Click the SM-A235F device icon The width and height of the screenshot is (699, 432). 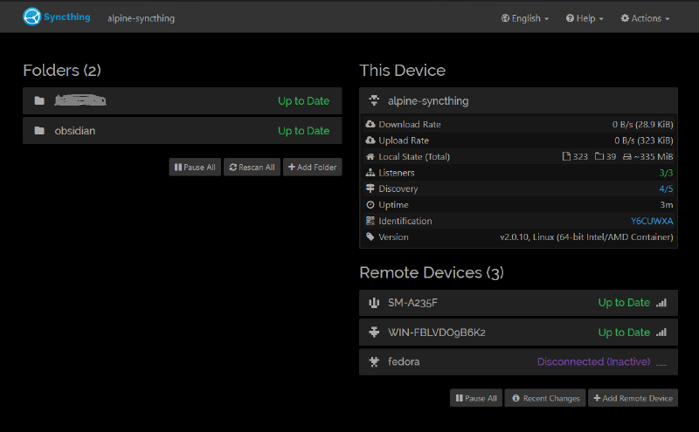pyautogui.click(x=374, y=303)
